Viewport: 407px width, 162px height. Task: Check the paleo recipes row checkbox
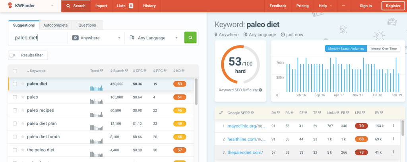[x=15, y=110]
